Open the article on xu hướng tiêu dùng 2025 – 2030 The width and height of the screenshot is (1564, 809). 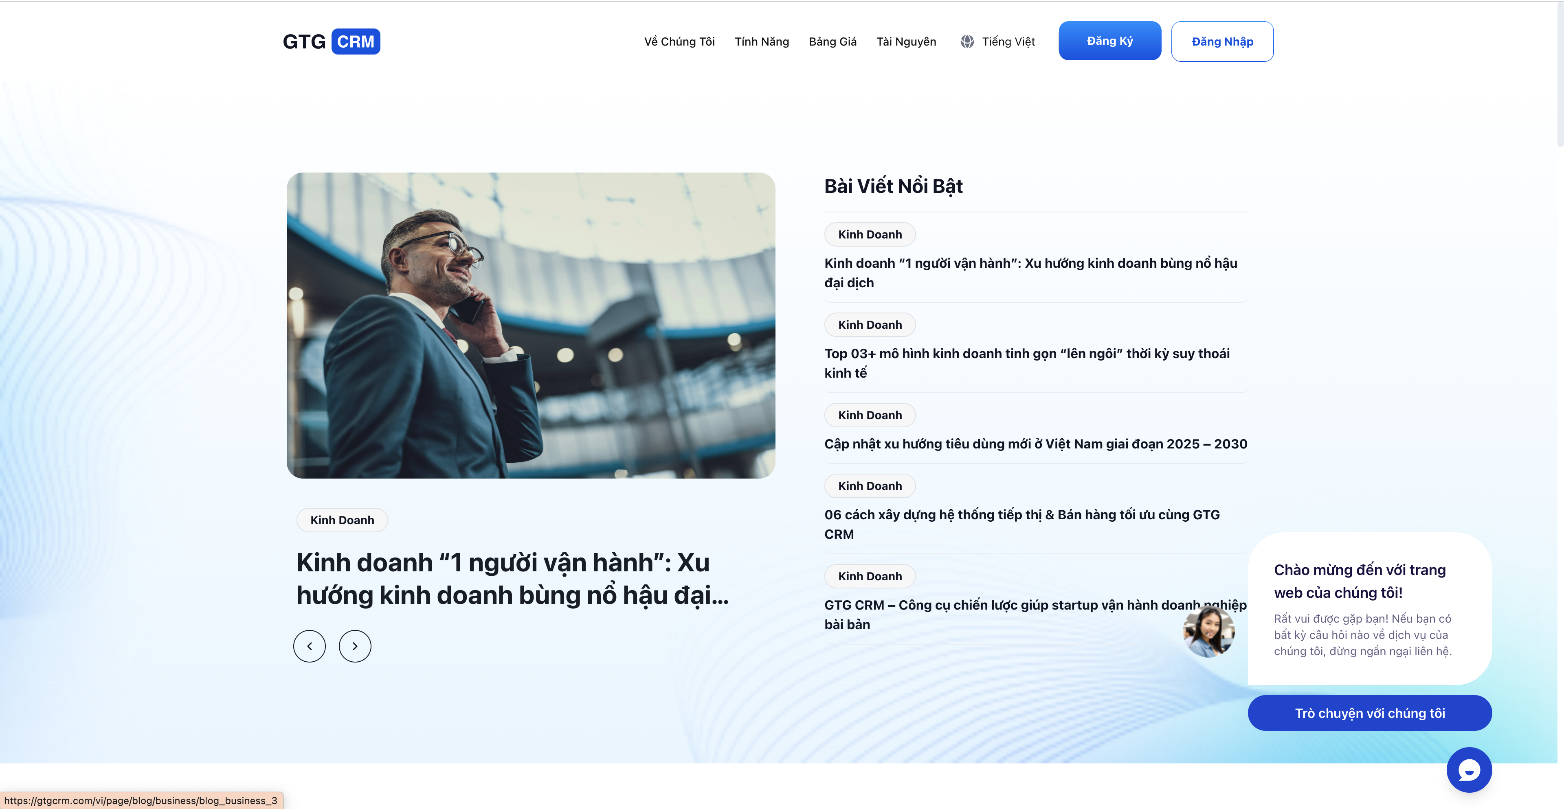(x=1035, y=444)
